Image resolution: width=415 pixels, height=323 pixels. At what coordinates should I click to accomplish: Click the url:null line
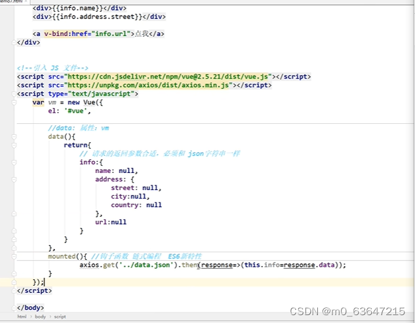(x=111, y=222)
